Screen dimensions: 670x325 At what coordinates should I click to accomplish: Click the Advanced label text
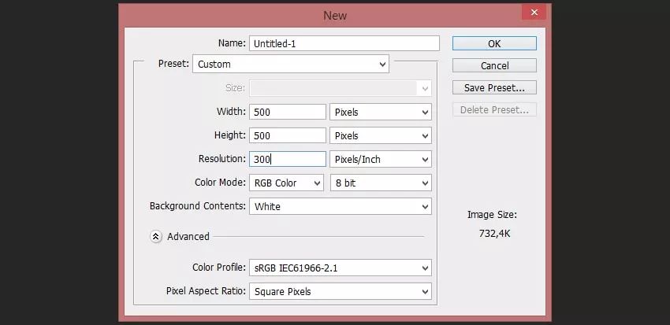click(x=188, y=237)
